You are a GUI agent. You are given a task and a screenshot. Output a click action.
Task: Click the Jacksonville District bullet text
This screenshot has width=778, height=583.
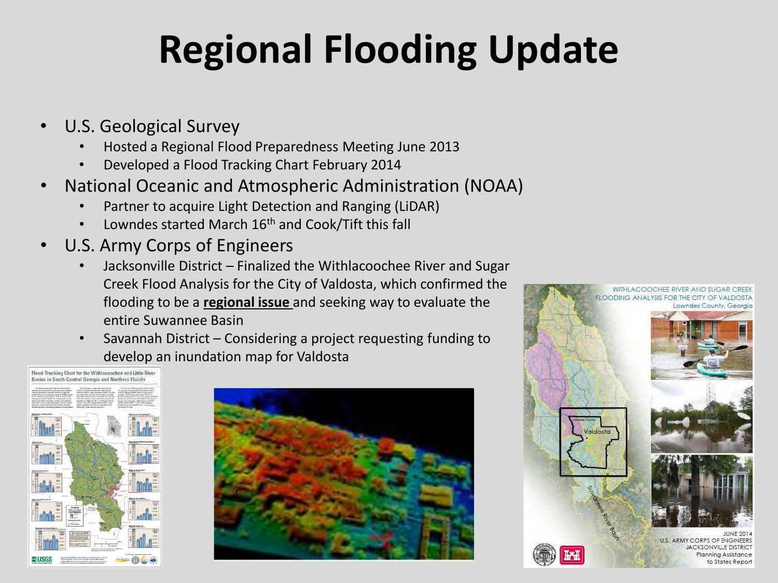tap(306, 293)
